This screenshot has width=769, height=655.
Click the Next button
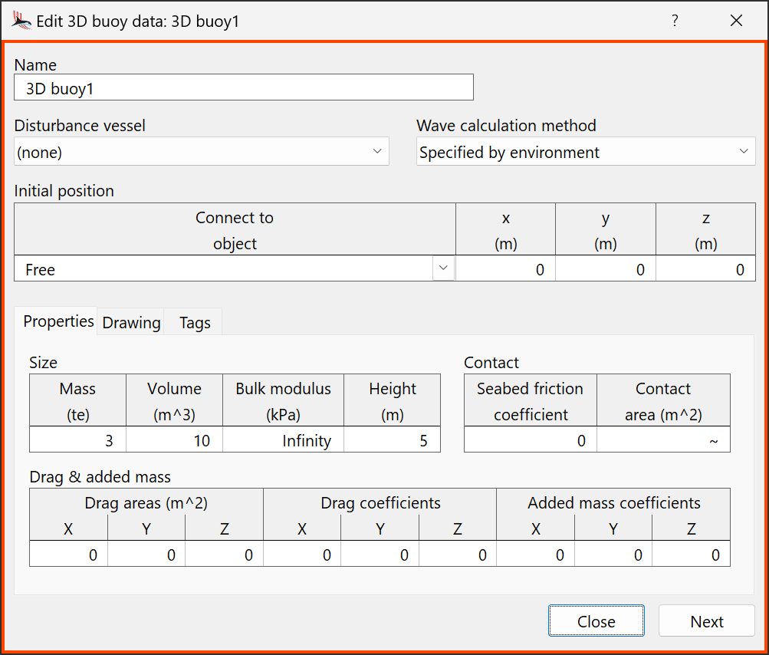click(707, 620)
